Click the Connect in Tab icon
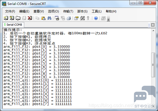Screen dimensions: 158x111 [x=18, y=18]
